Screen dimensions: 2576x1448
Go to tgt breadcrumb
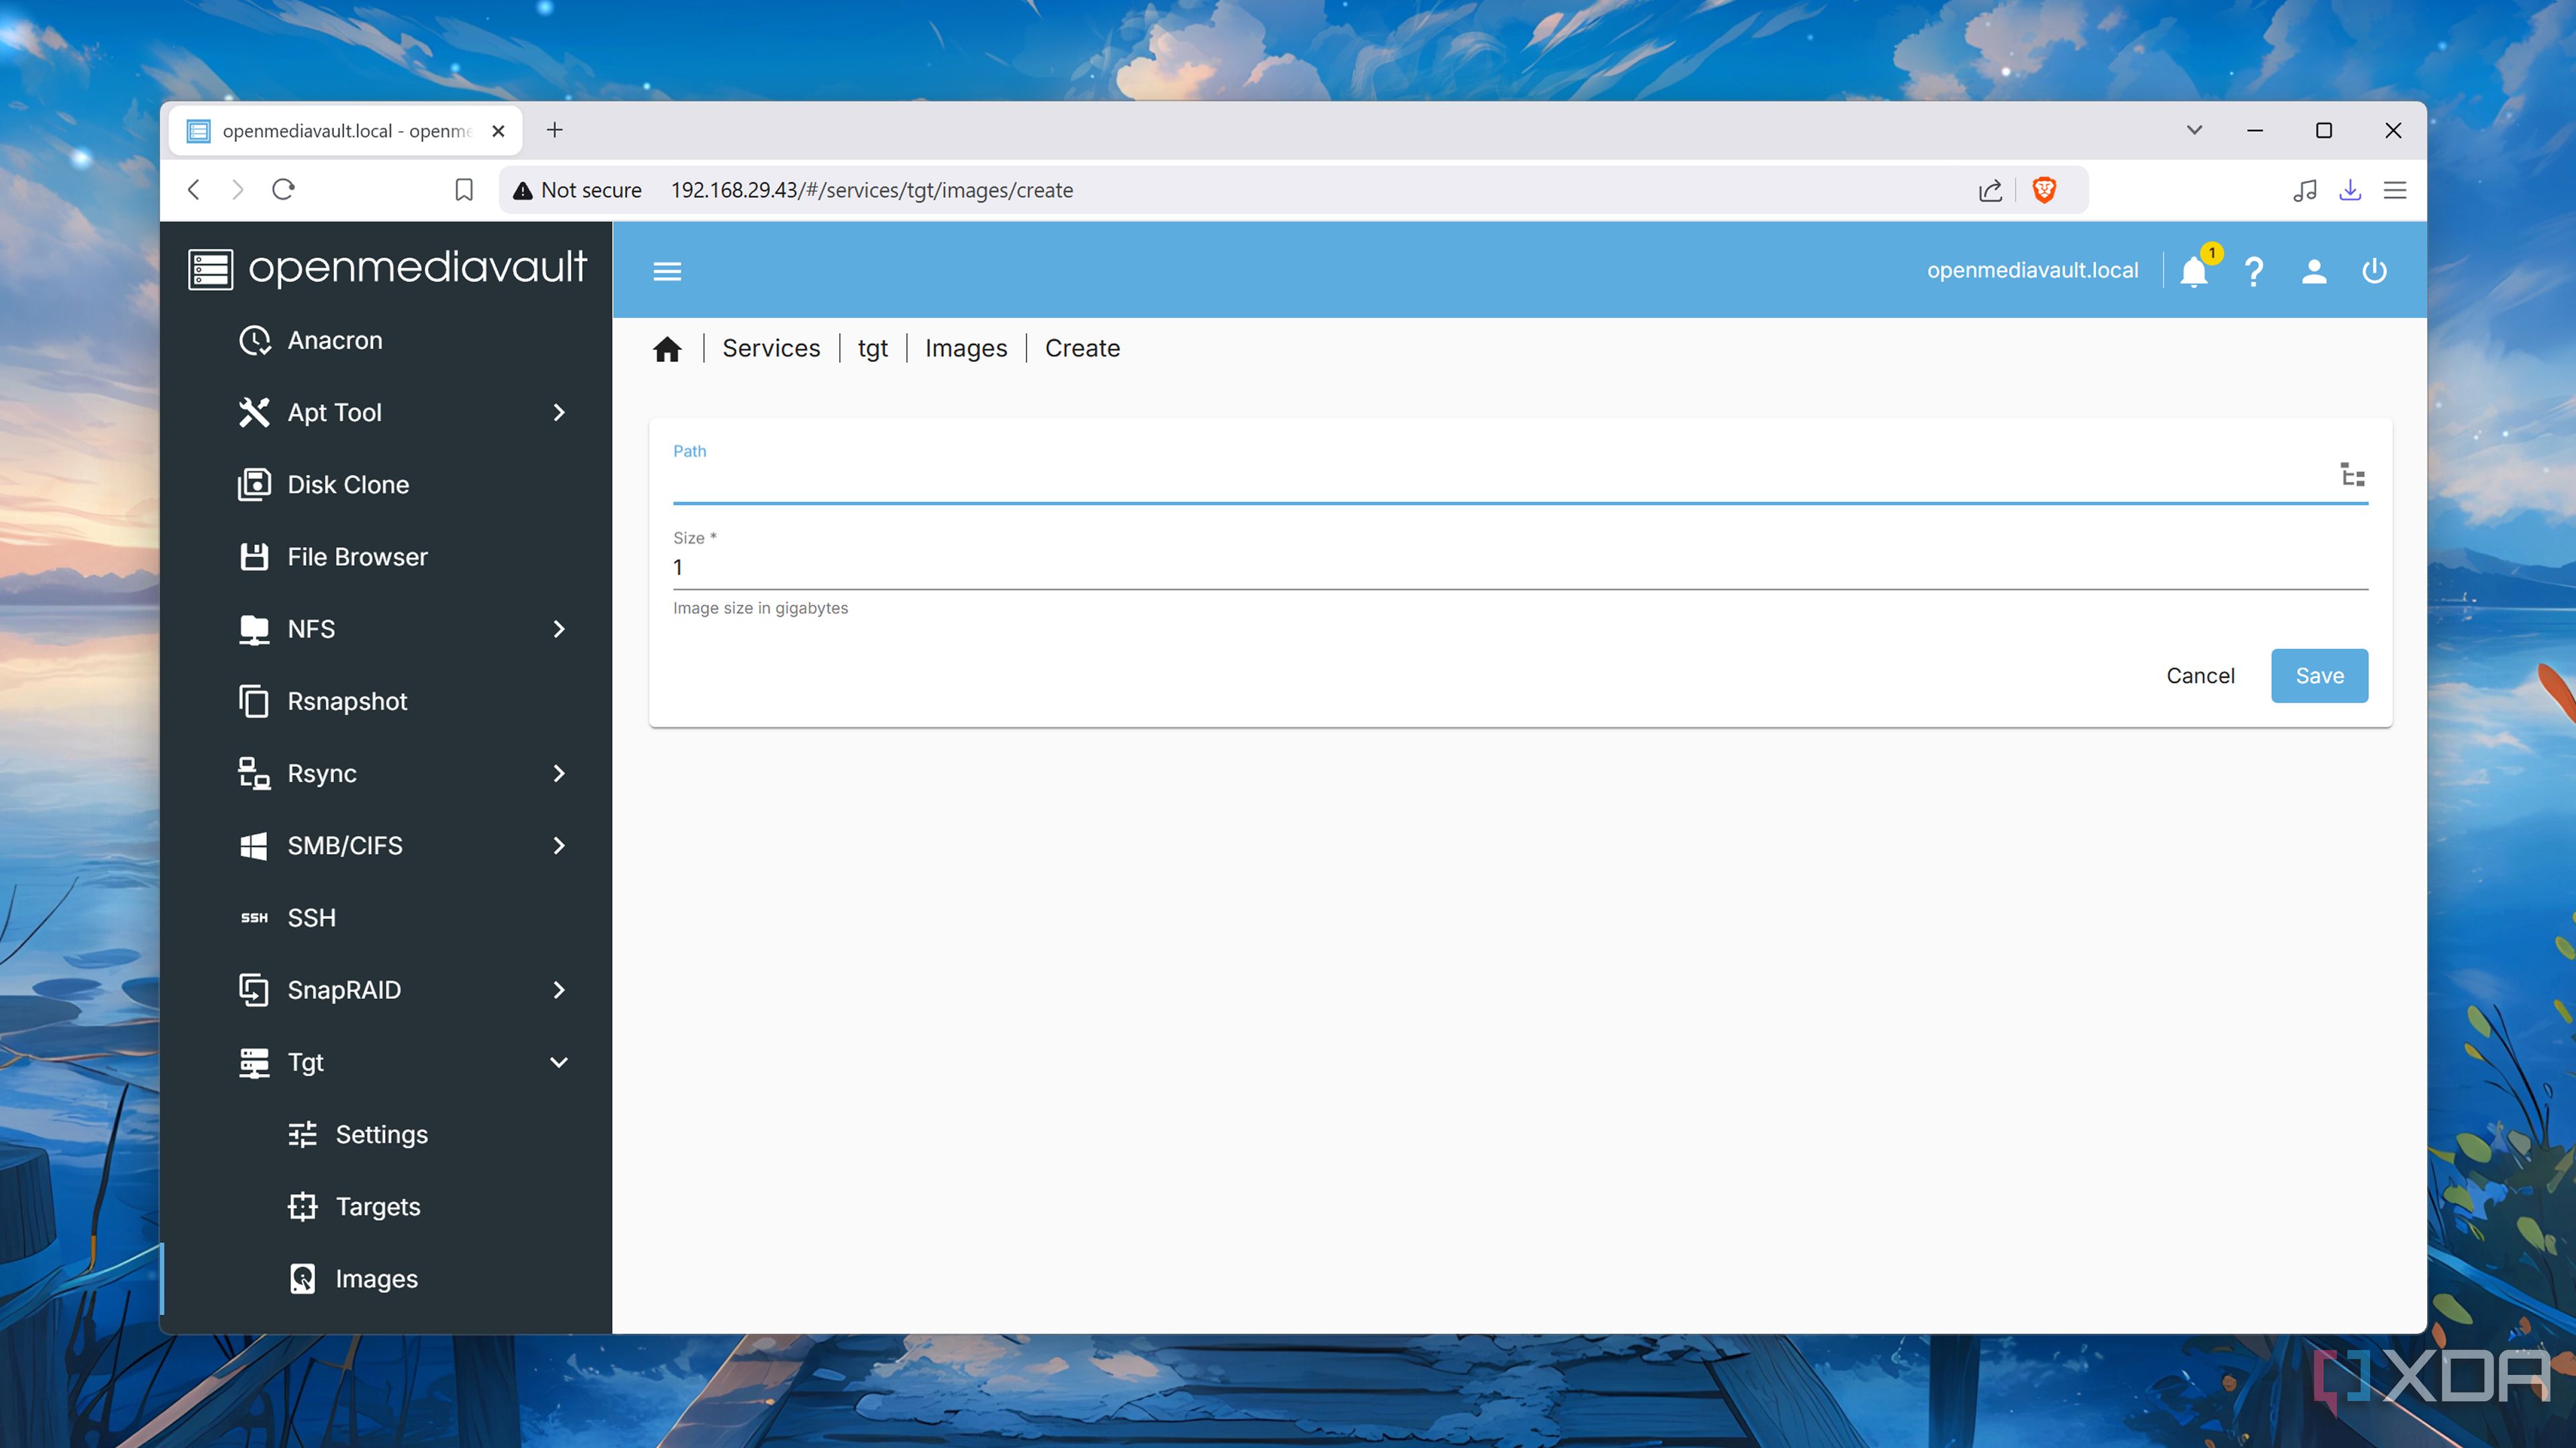point(872,349)
